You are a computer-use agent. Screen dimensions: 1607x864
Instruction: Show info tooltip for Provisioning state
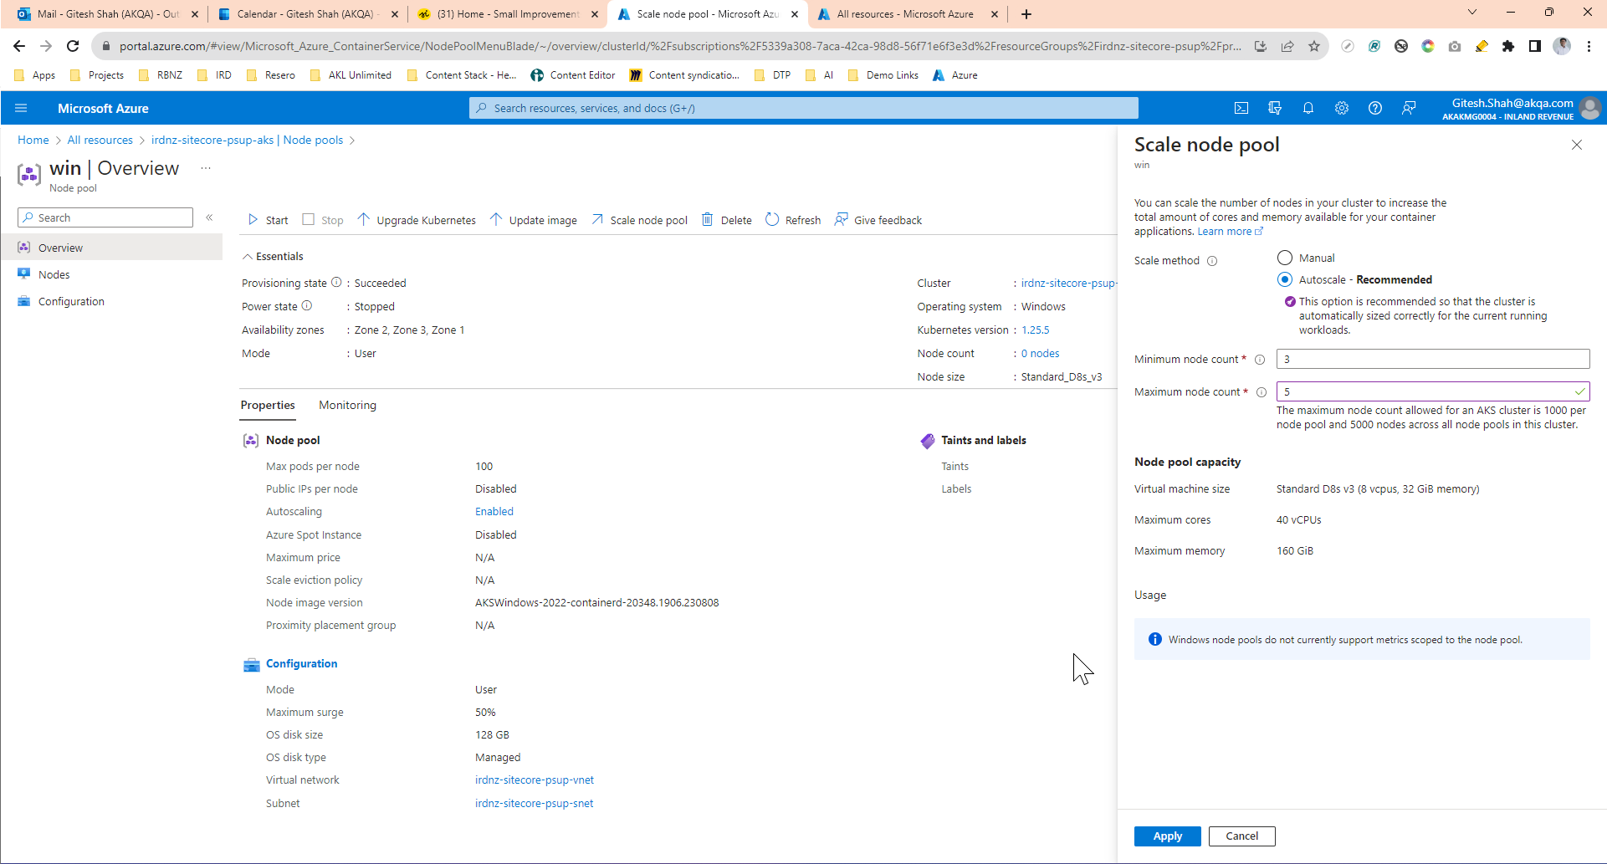coord(336,283)
